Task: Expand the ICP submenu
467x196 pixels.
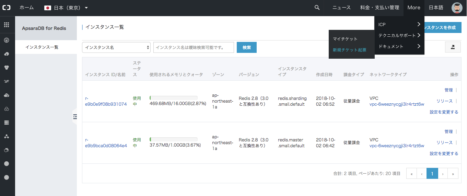Action: tap(399, 24)
